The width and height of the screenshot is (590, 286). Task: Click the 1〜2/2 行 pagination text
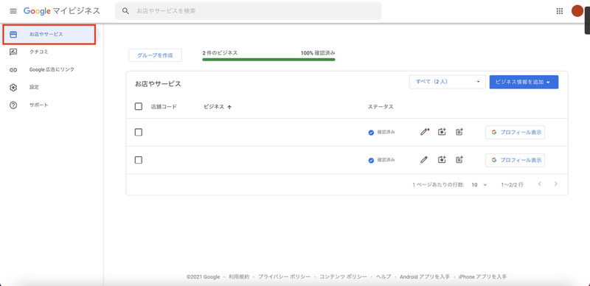(x=512, y=185)
